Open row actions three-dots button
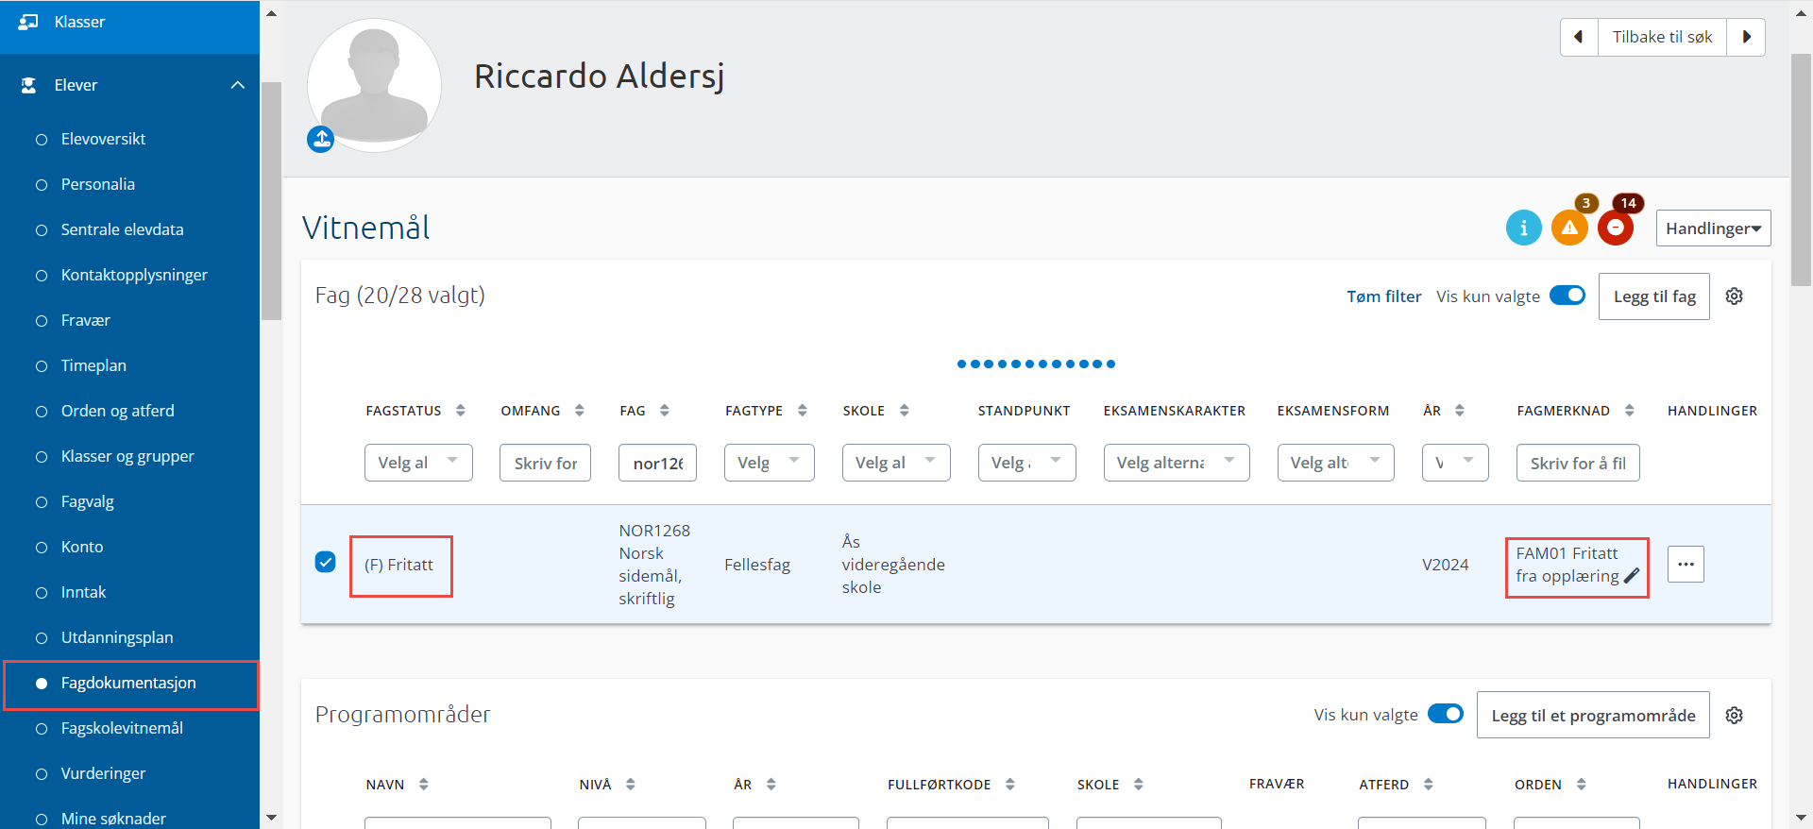The image size is (1813, 829). pos(1686,565)
